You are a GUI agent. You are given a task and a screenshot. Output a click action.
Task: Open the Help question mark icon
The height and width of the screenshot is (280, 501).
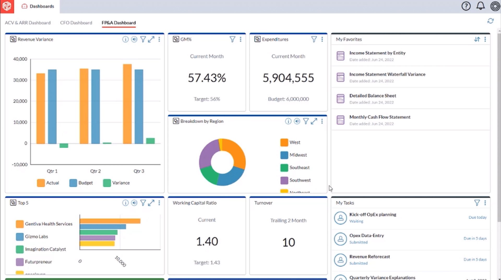[x=466, y=6]
